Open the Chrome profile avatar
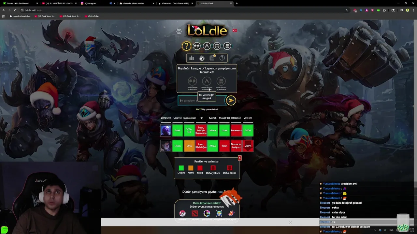417x234 pixels. pyautogui.click(x=408, y=10)
